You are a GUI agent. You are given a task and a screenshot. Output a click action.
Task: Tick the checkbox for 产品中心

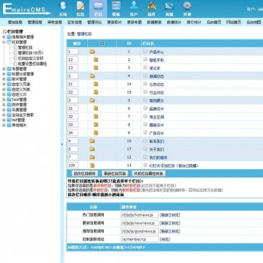pos(145,51)
